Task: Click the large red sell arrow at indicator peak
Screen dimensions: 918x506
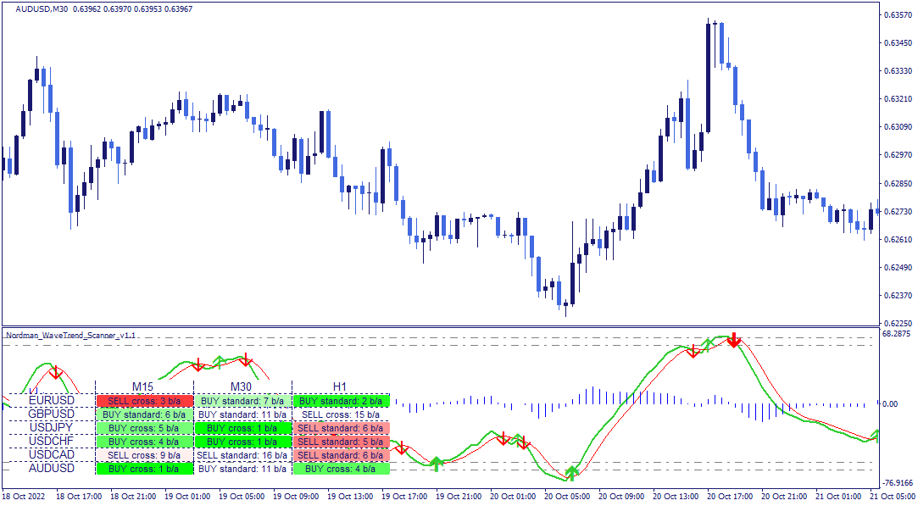Action: [x=734, y=340]
